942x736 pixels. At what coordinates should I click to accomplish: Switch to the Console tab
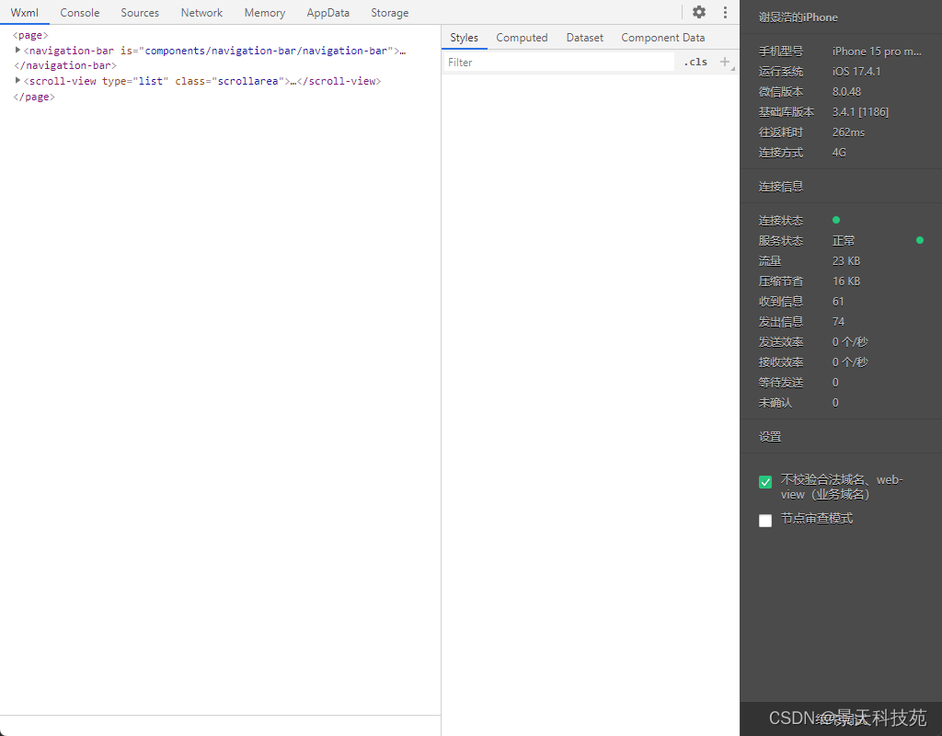click(x=80, y=13)
